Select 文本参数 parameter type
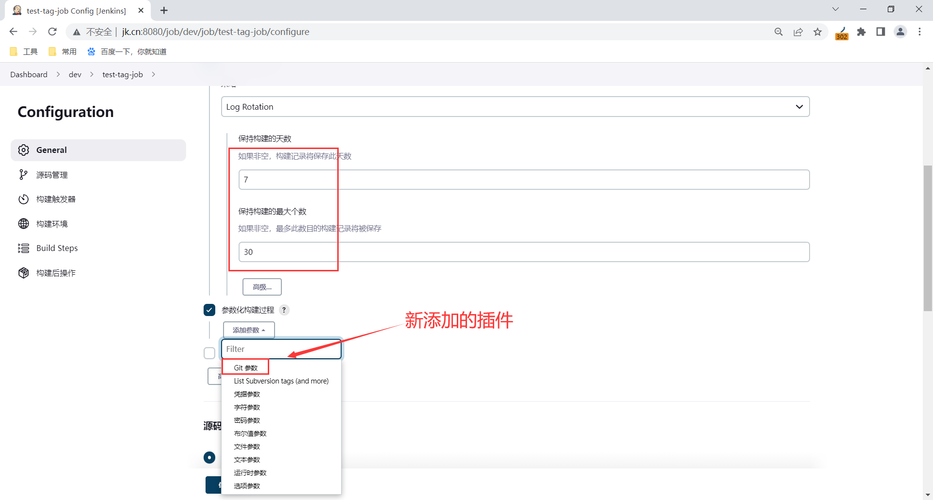 tap(247, 460)
